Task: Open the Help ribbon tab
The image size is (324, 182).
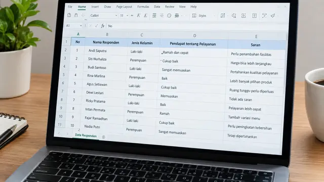Action: (193, 7)
